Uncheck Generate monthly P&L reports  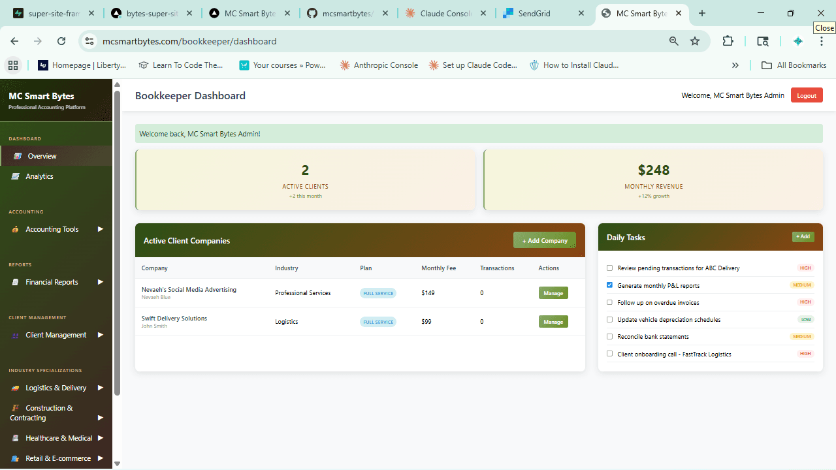609,285
